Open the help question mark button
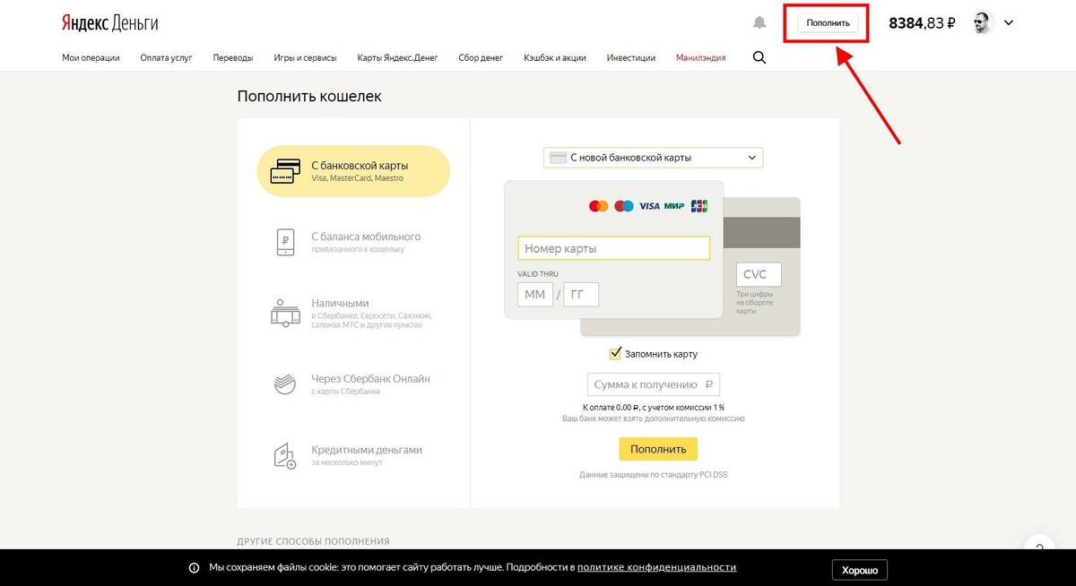Screen dimensions: 1076x586 (x=1040, y=547)
